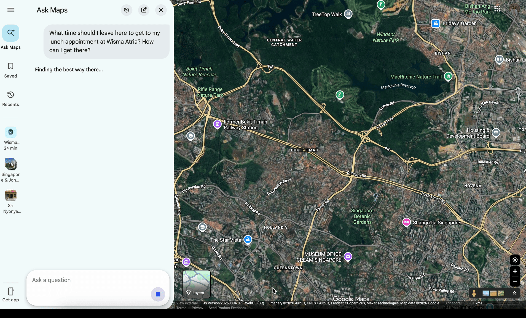
Task: Close the Ask Maps panel
Action: click(161, 10)
